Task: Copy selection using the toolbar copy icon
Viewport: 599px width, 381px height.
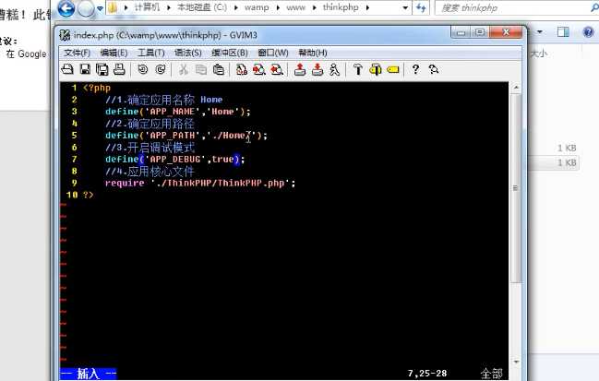Action: 201,69
